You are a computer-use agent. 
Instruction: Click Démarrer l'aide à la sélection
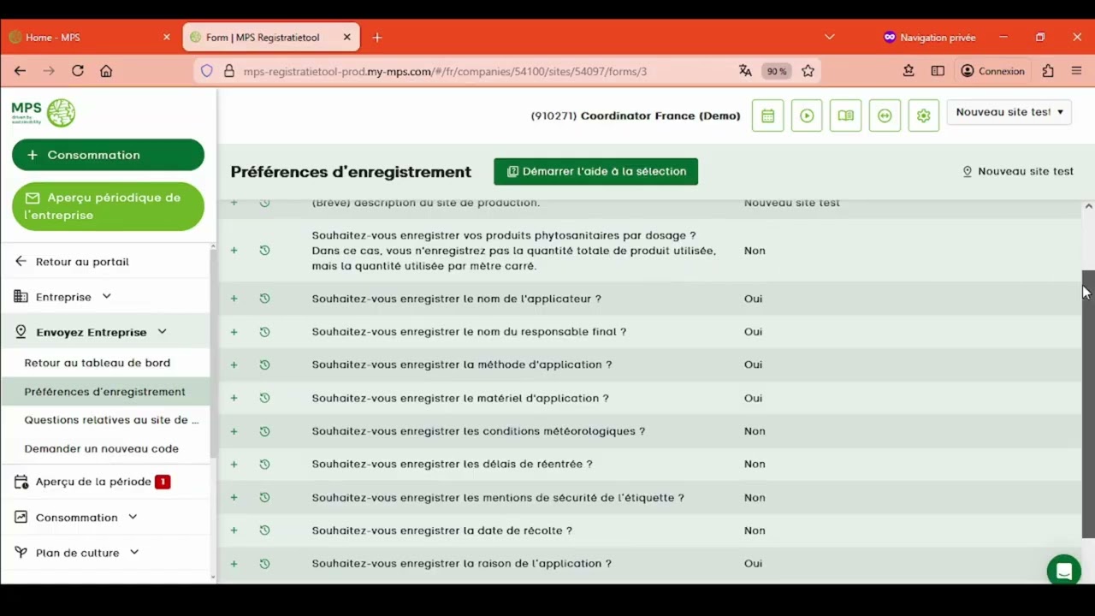click(x=595, y=171)
